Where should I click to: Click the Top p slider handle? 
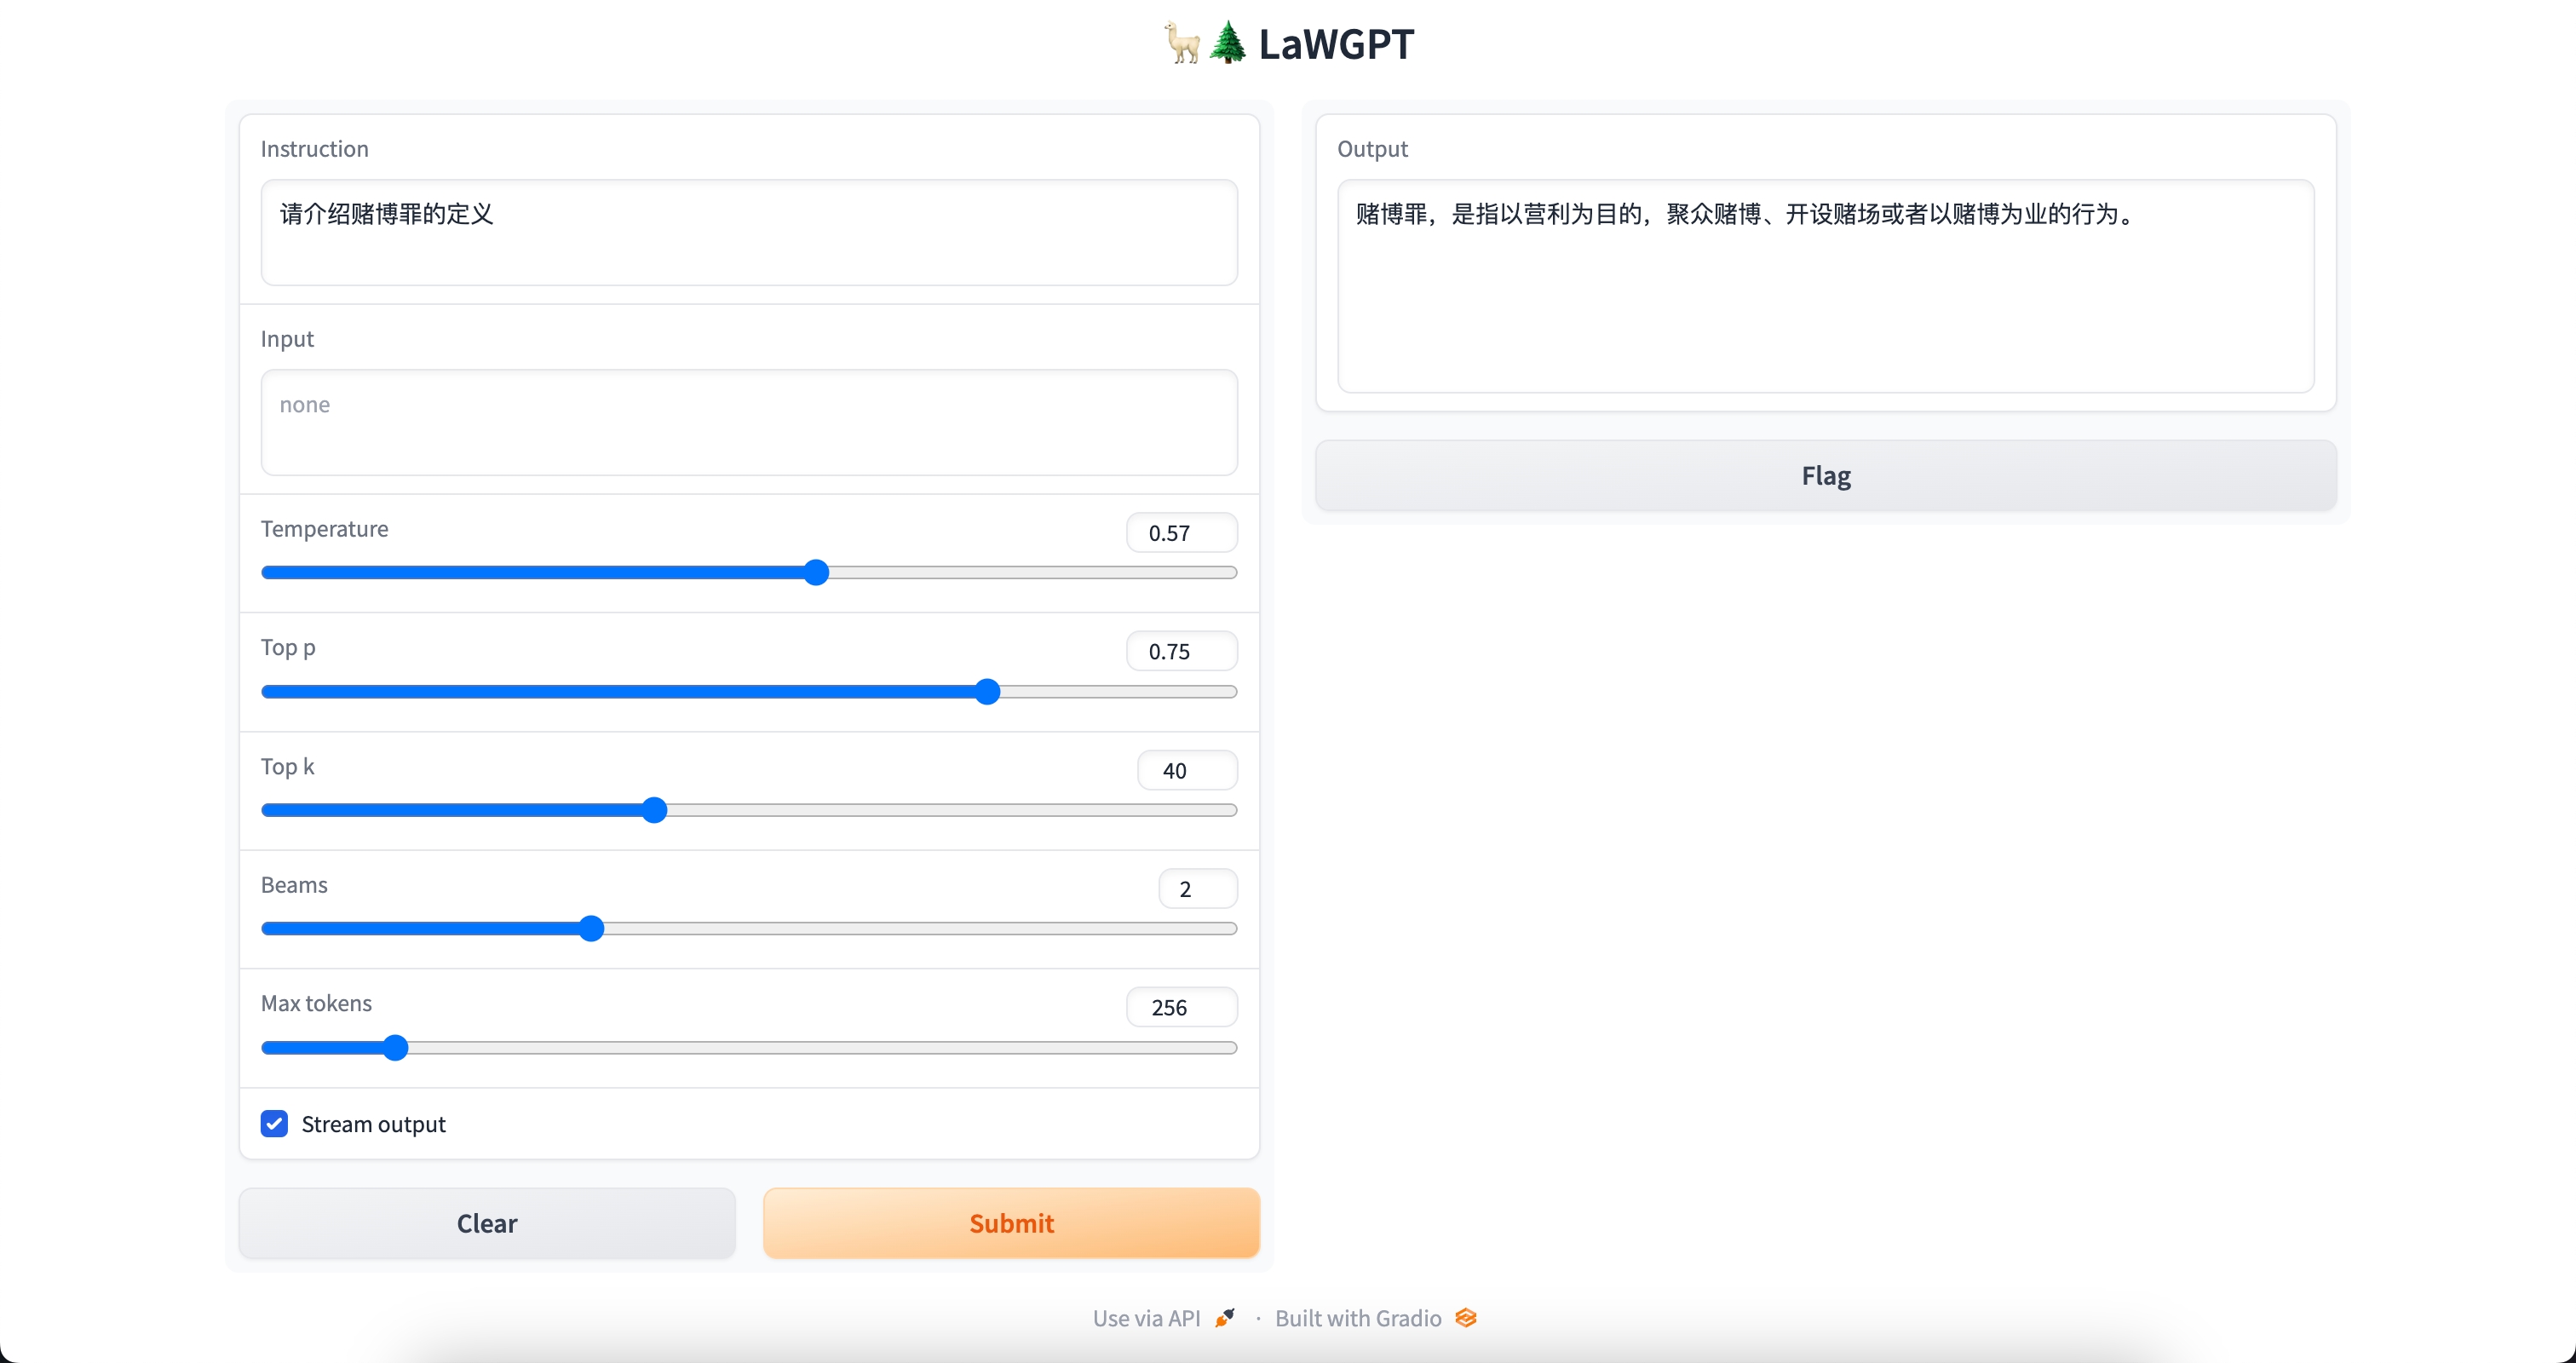click(987, 691)
